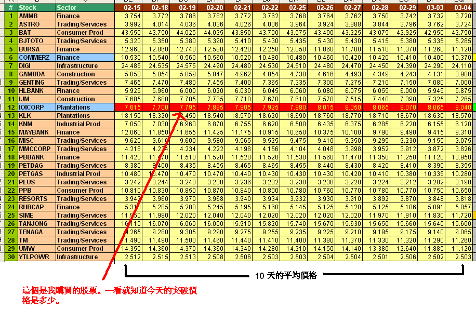
Task: Click DIGI's 24.485 price cell
Action: pyautogui.click(x=133, y=66)
